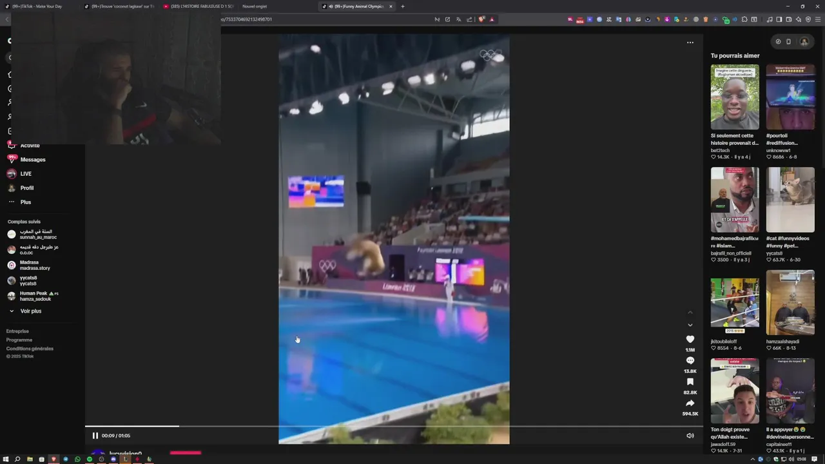This screenshot has width=825, height=464.
Task: Open Activité in the sidebar
Action: point(30,146)
